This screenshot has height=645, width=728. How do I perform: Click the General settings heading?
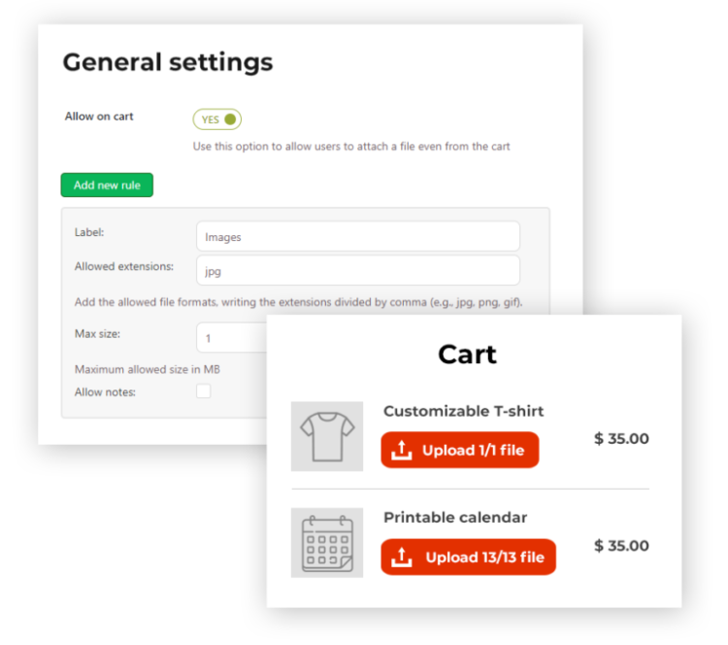(x=168, y=62)
